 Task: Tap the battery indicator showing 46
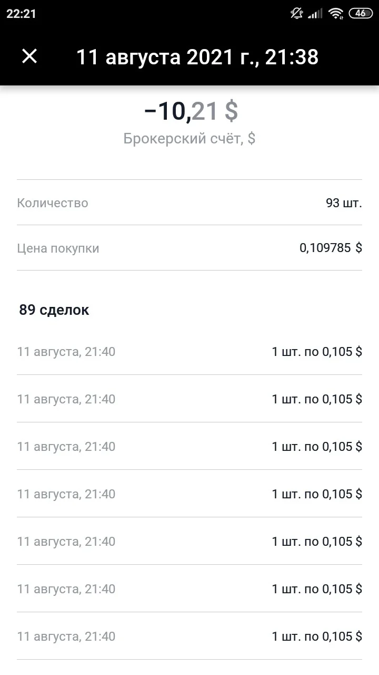[x=361, y=14]
